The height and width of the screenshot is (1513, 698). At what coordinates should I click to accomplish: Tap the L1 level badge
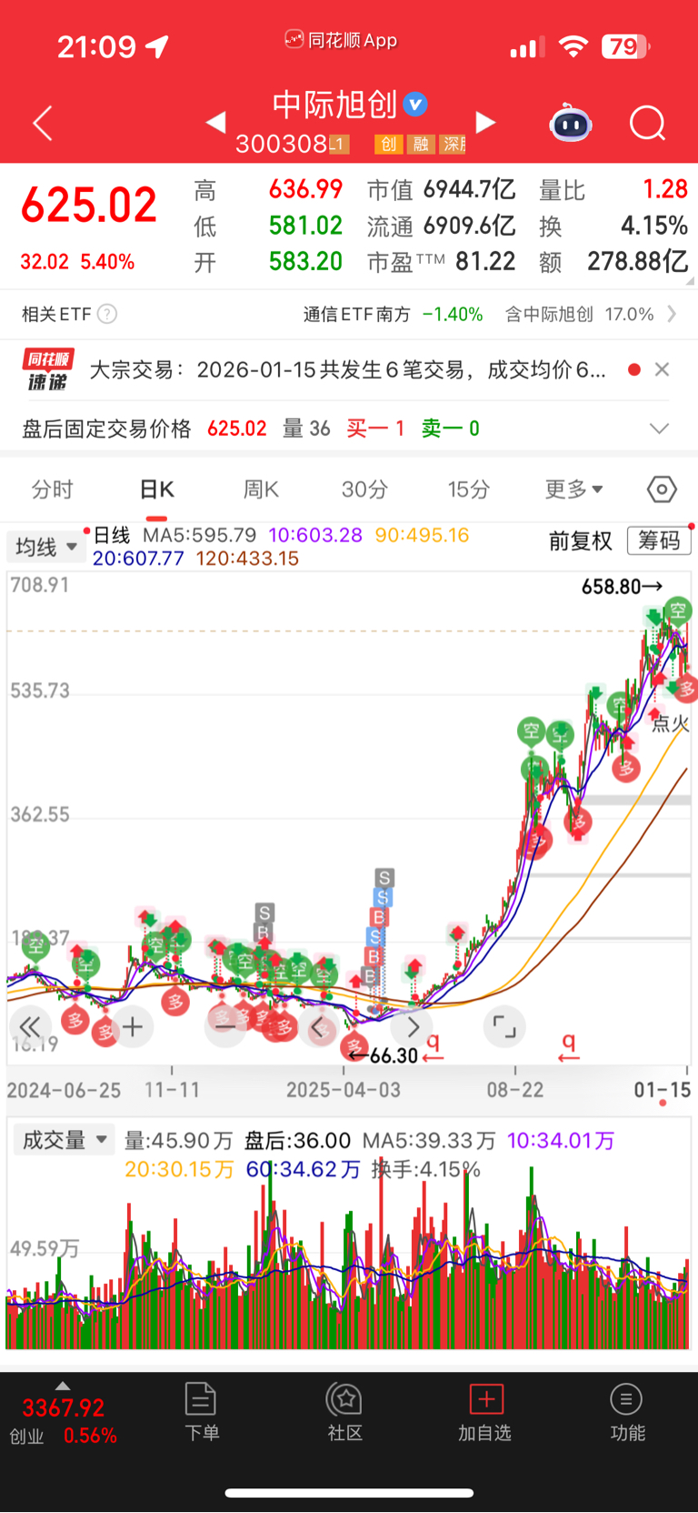tap(338, 144)
